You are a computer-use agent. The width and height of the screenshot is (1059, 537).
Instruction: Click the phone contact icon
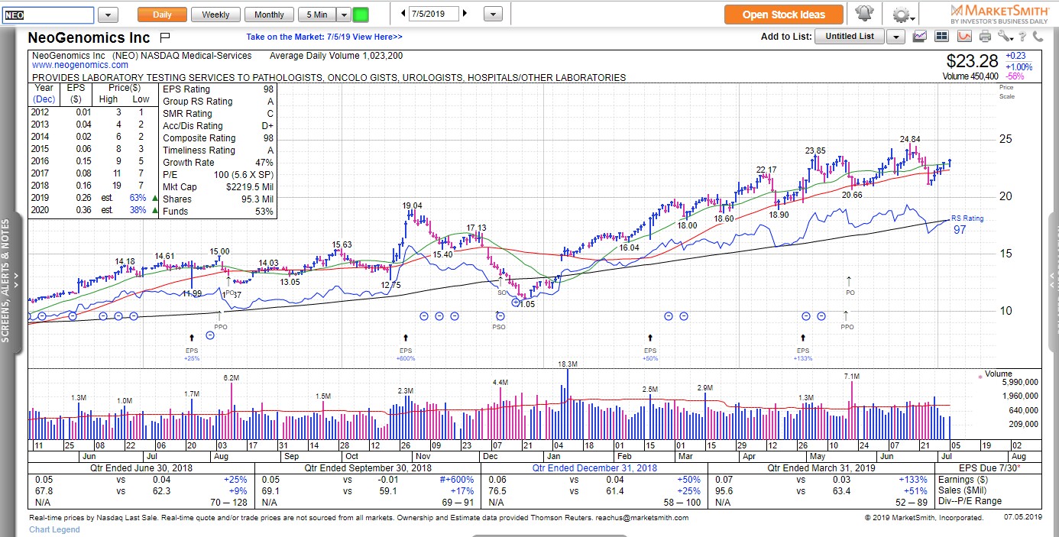(1037, 36)
